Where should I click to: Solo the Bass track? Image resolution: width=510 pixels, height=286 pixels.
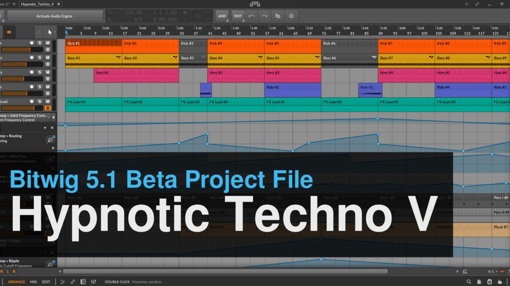pyautogui.click(x=40, y=57)
